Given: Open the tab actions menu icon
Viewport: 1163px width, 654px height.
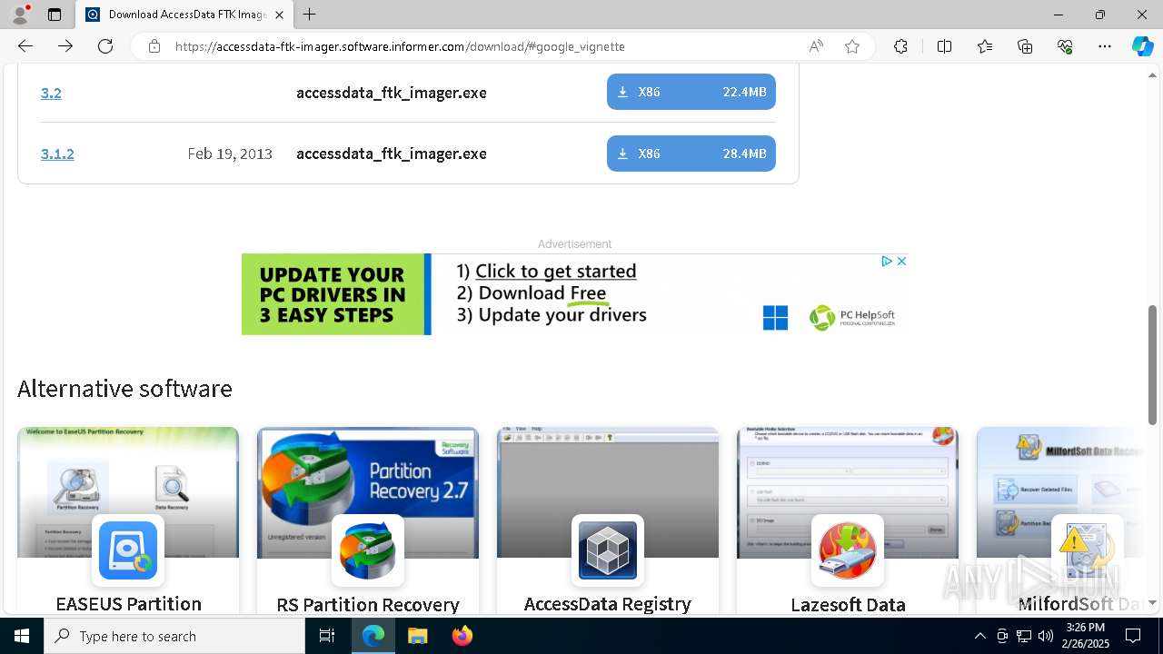Looking at the screenshot, I should click(x=55, y=15).
